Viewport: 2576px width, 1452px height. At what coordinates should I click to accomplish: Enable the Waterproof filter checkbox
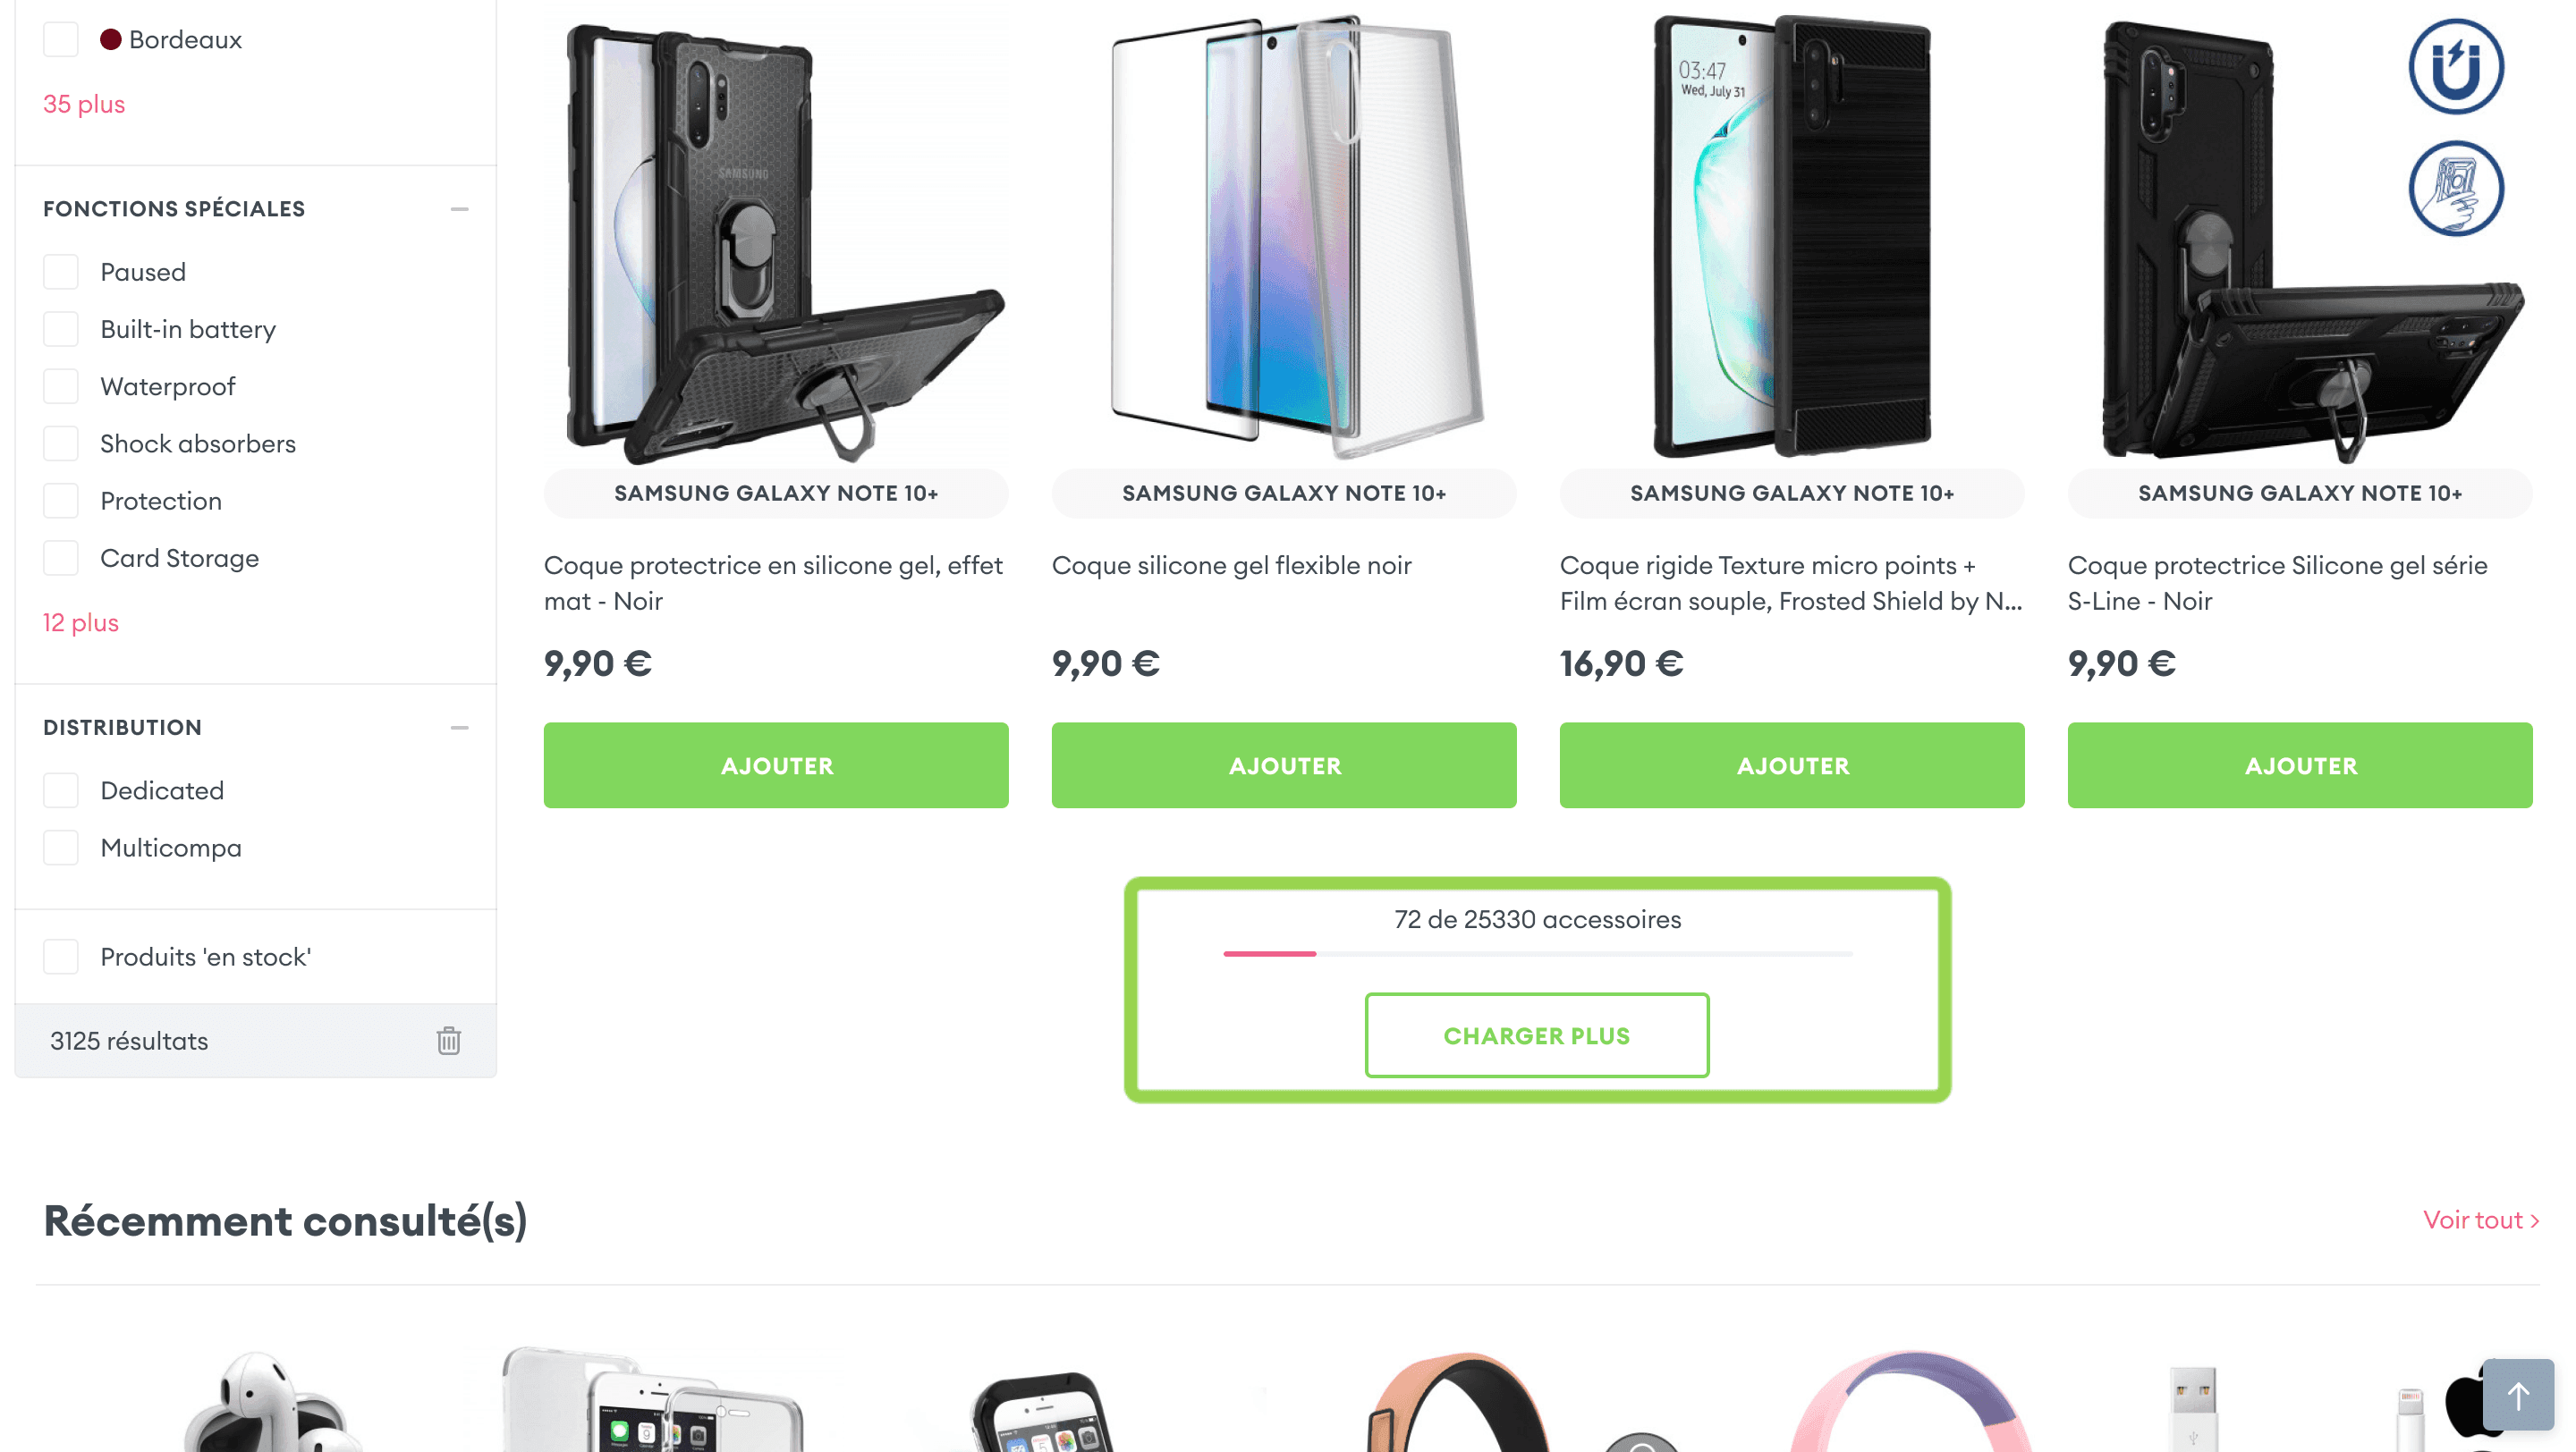(61, 385)
